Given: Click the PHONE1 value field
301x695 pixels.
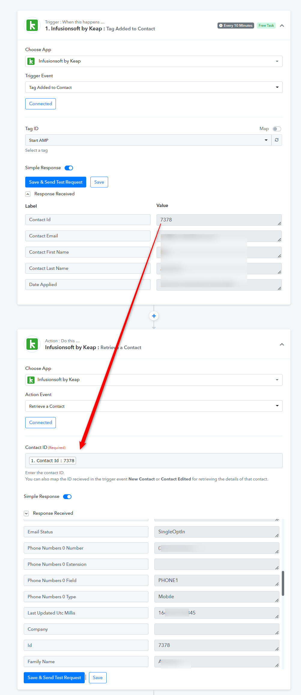Looking at the screenshot, I should point(217,581).
